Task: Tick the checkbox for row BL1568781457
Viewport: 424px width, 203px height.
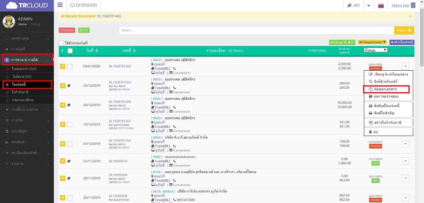Action: click(70, 124)
